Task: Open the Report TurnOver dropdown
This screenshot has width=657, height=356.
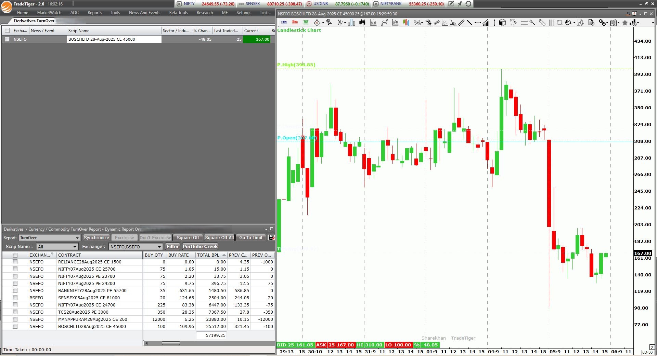Action: point(50,238)
